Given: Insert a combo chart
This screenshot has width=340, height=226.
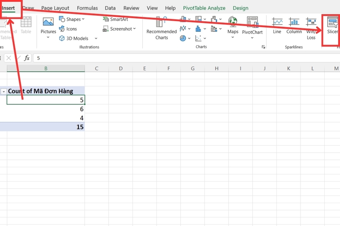Looking at the screenshot, I should click(x=214, y=28).
